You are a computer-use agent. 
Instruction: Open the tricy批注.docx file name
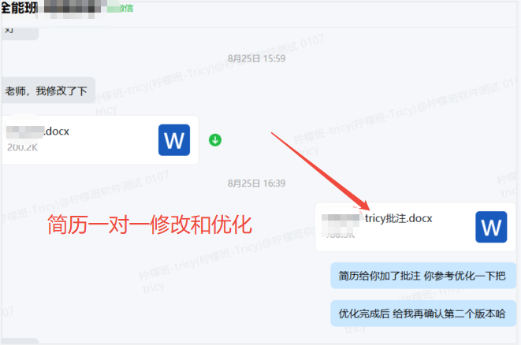click(398, 217)
